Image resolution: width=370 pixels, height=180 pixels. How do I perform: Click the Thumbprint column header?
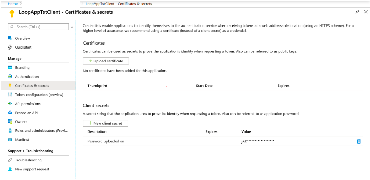pyautogui.click(x=97, y=86)
